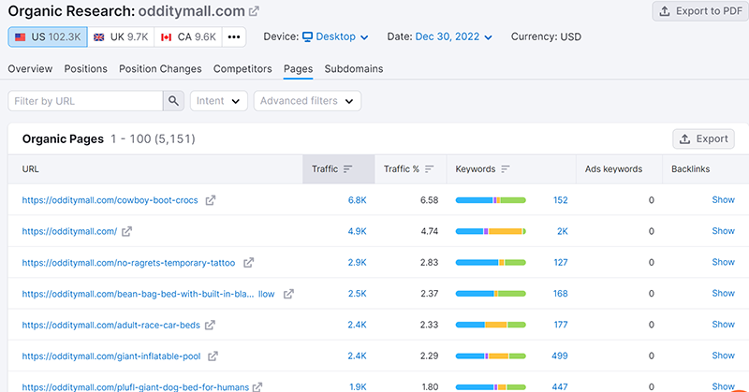This screenshot has height=392, width=749.
Task: Open the https://odditymall.com/ URL link
Action: pos(69,232)
